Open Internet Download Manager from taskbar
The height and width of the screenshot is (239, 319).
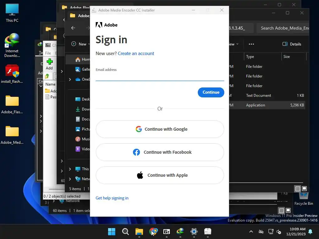(180, 232)
